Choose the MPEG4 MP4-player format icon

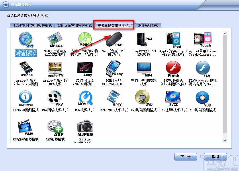55,40
